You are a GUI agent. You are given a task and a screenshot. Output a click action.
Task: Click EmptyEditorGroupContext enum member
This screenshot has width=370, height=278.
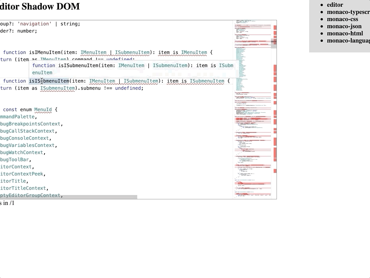click(x=30, y=195)
